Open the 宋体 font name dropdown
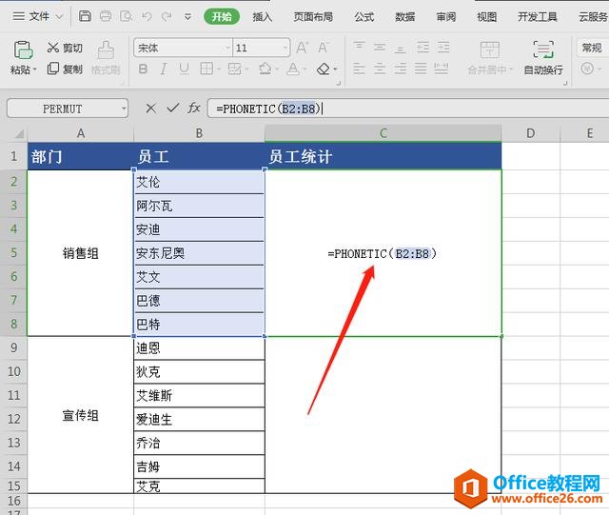This screenshot has height=515, width=609. click(x=228, y=49)
